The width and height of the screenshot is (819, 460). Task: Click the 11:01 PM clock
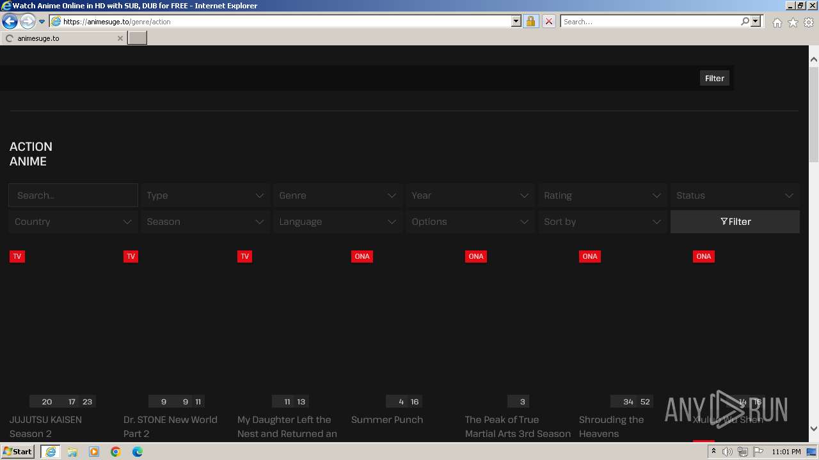(x=786, y=452)
